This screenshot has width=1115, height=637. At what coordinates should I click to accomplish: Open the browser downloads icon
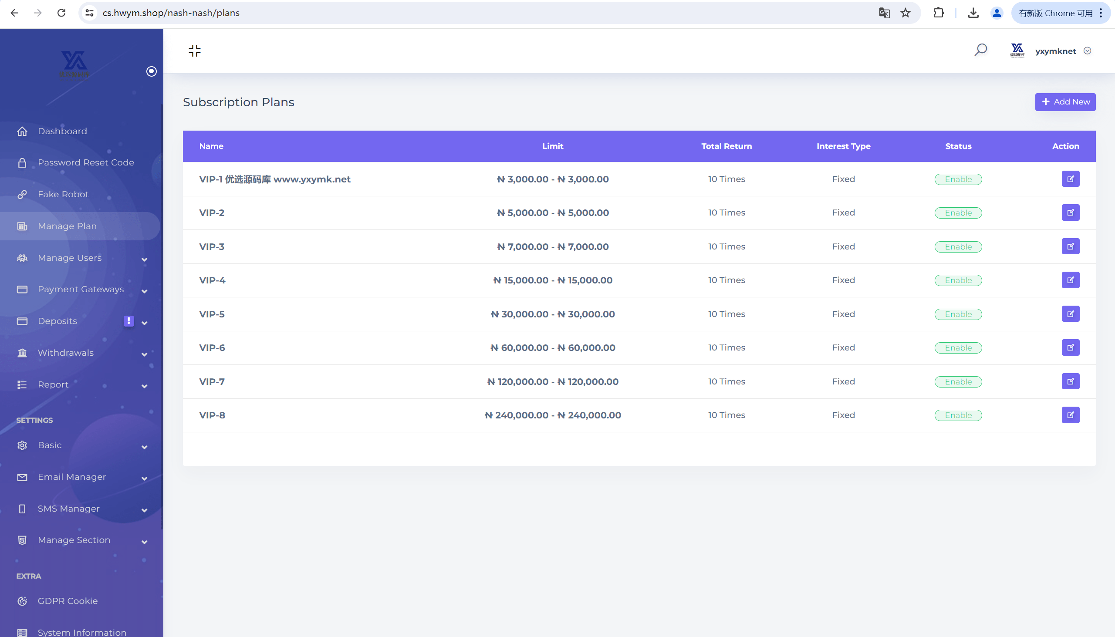pyautogui.click(x=973, y=13)
